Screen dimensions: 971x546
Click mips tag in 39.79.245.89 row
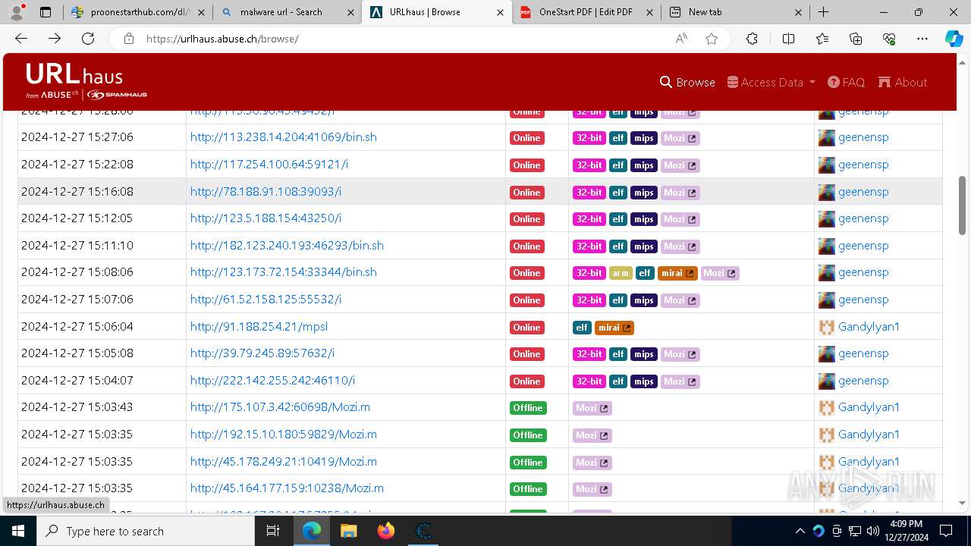click(x=643, y=354)
